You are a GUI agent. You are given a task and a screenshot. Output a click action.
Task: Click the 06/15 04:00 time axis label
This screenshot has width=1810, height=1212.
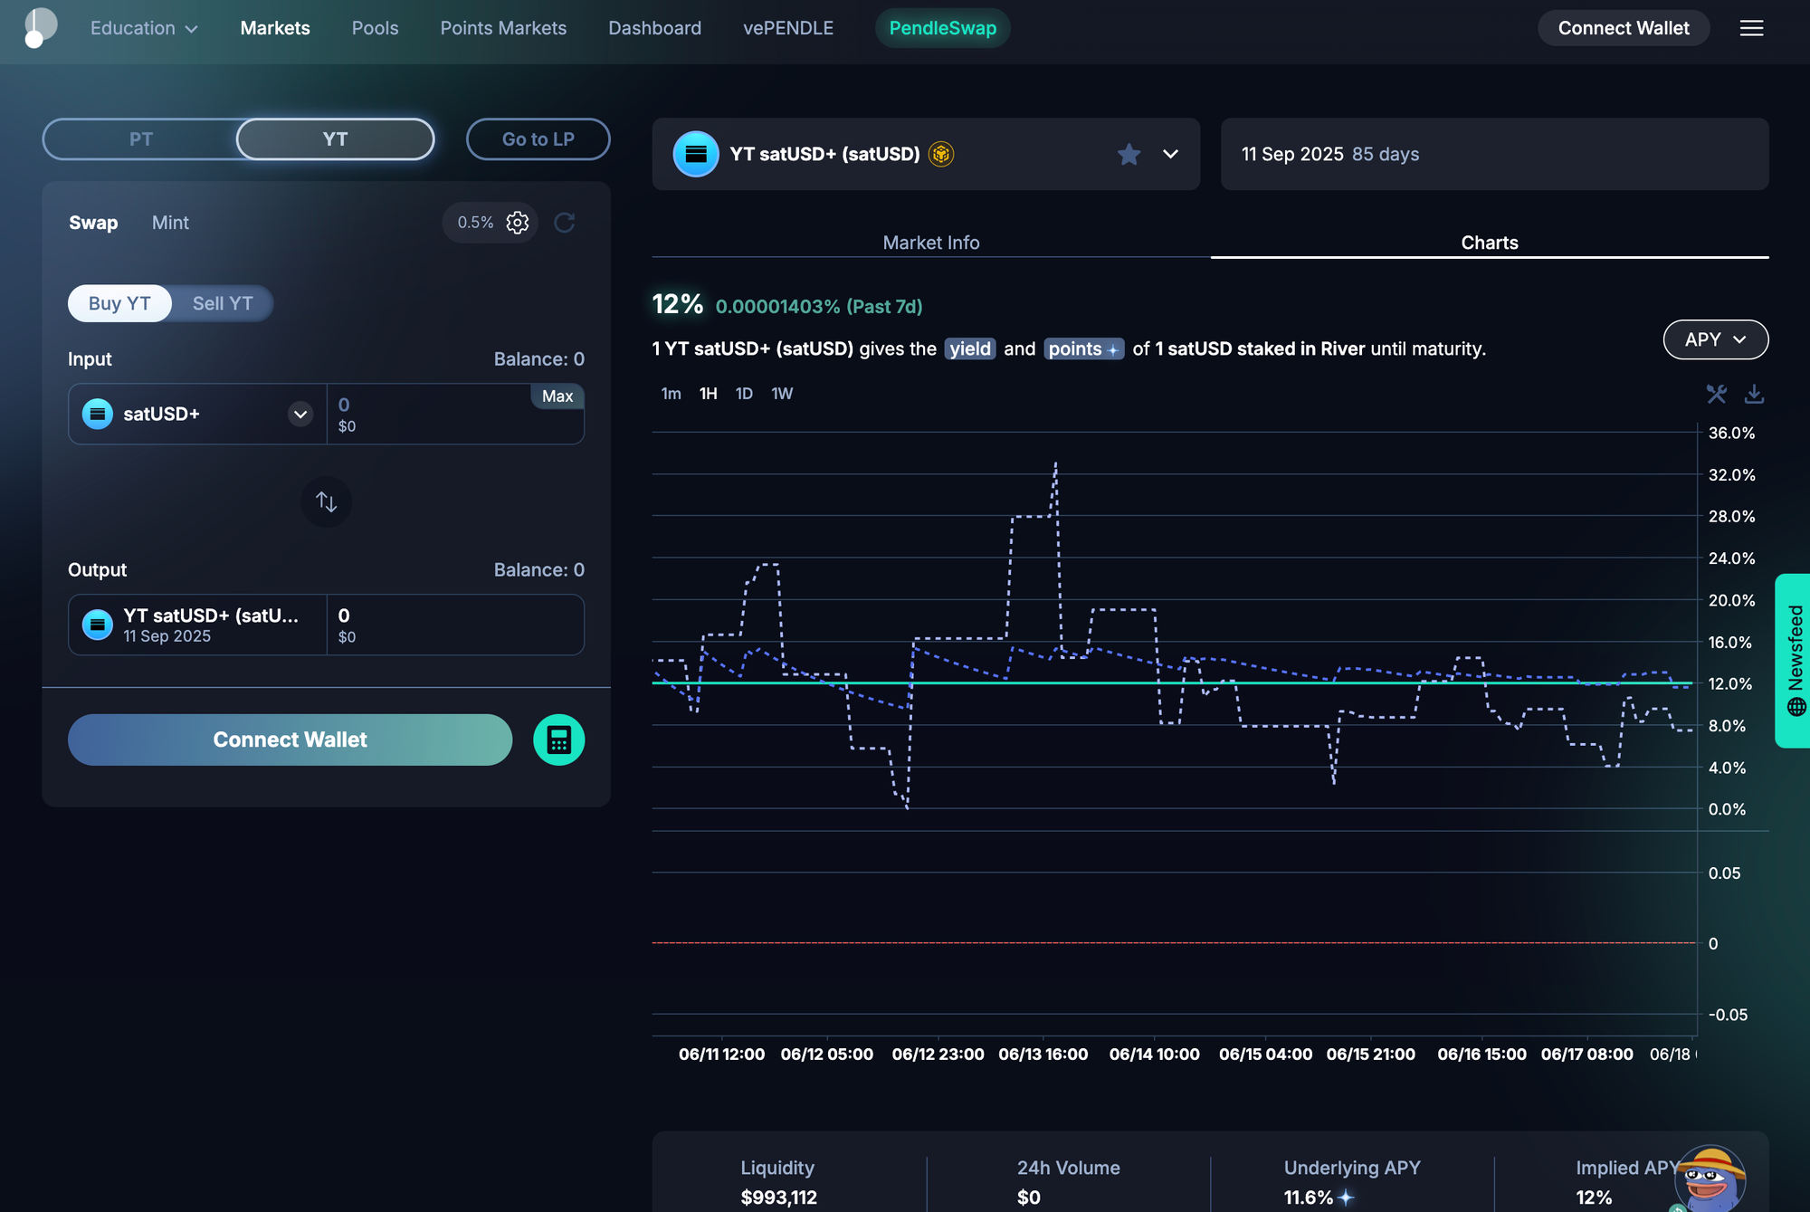[x=1265, y=1055]
